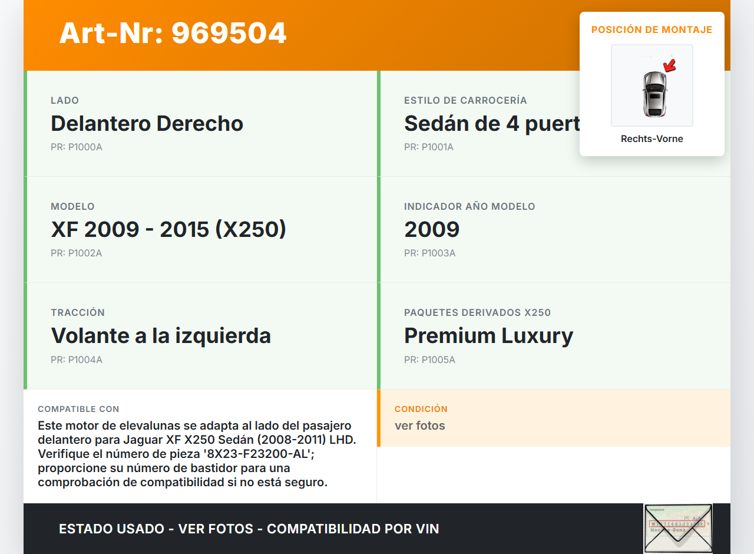Viewport: 754px width, 554px height.
Task: Click the COMPATIBLE CON heading
Action: [x=78, y=409]
